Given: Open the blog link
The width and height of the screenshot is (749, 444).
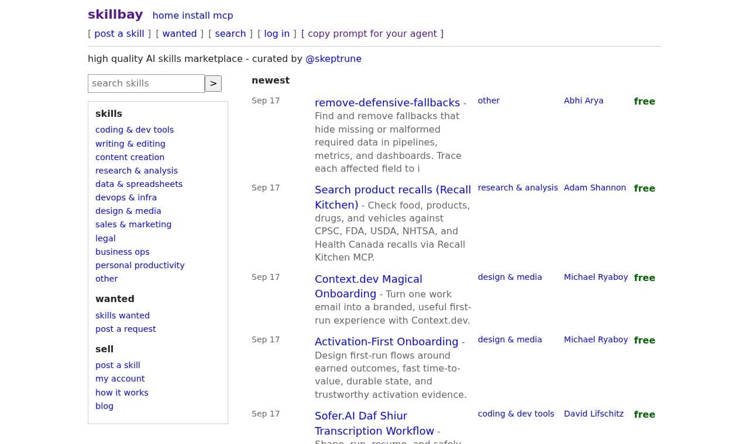Looking at the screenshot, I should [x=104, y=406].
